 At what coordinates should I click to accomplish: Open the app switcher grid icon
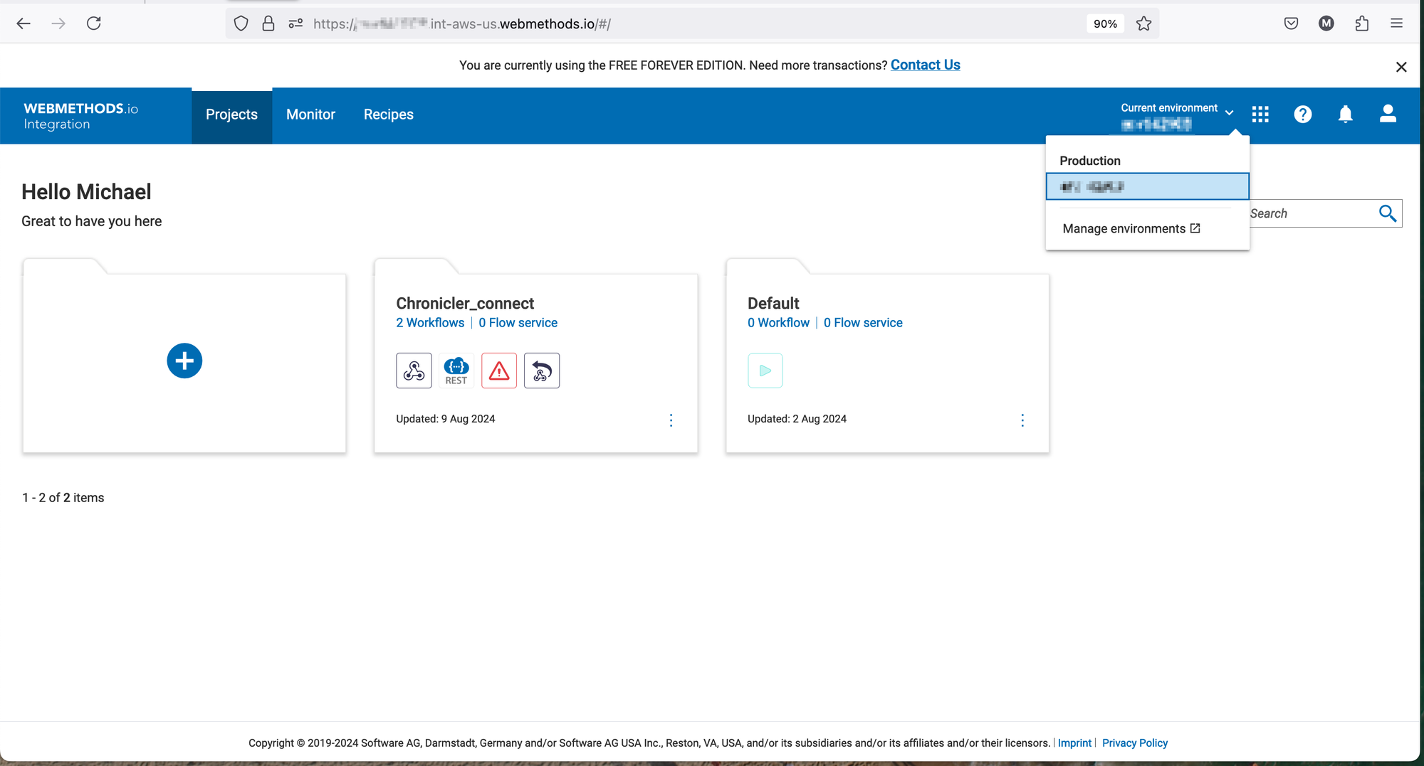pos(1260,115)
